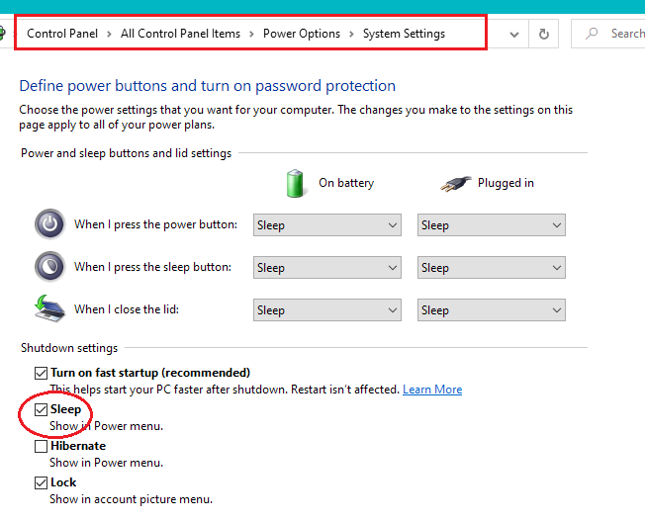Toggle the Lock checkbox
The width and height of the screenshot is (645, 522).
(41, 482)
